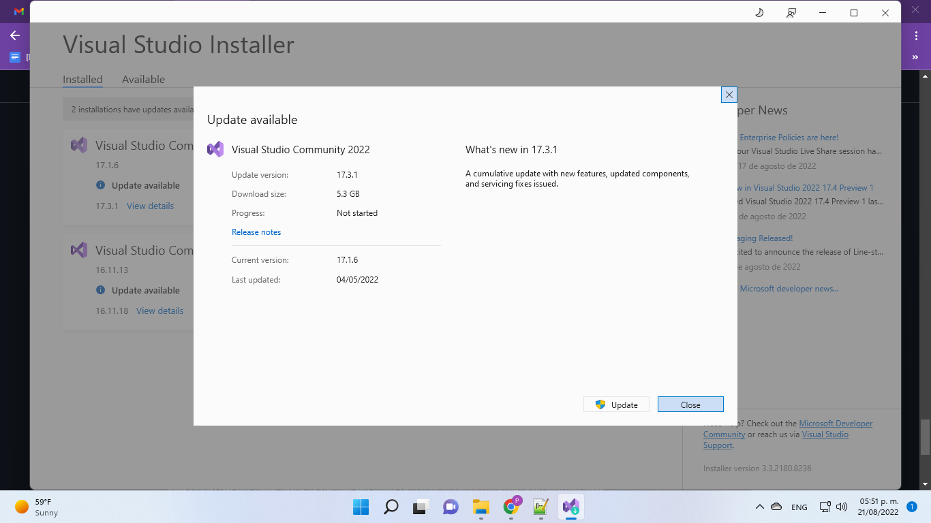The width and height of the screenshot is (931, 523).
Task: Open Enterprise Policies are here news link
Action: point(789,138)
